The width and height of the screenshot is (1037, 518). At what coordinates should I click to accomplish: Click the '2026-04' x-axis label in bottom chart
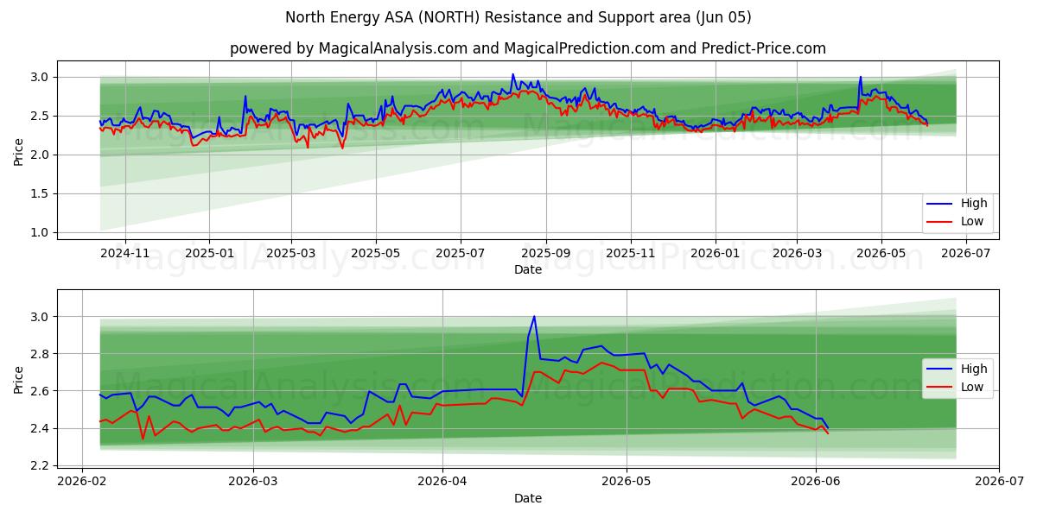click(442, 482)
